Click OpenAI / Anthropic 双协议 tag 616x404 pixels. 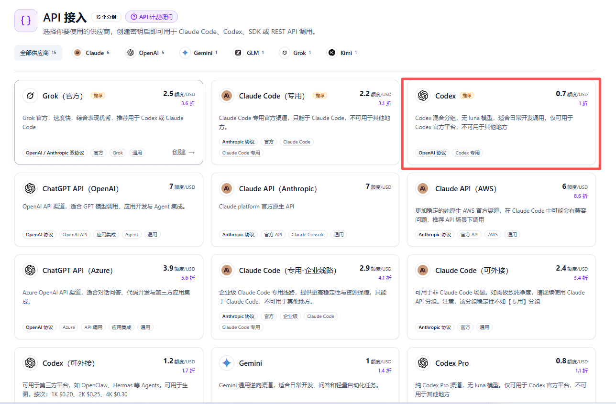(x=55, y=153)
